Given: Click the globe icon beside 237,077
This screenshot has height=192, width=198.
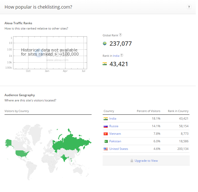Looking at the screenshot, I should 105,44.
